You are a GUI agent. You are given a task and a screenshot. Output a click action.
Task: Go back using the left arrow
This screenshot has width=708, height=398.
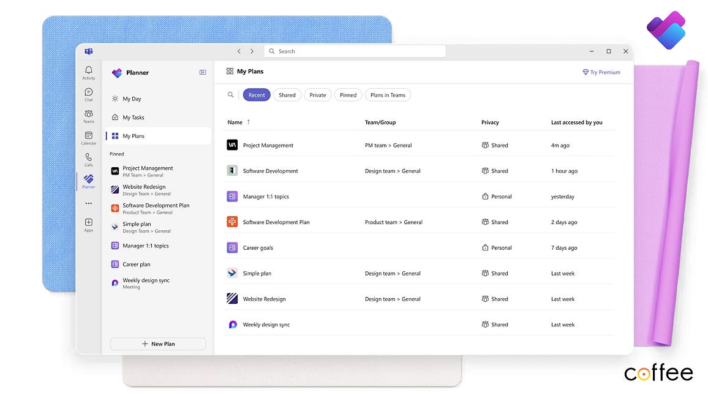(239, 51)
